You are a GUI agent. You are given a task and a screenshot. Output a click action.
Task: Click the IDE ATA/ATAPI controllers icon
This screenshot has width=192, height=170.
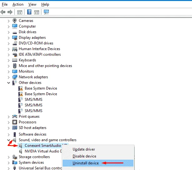(15, 54)
